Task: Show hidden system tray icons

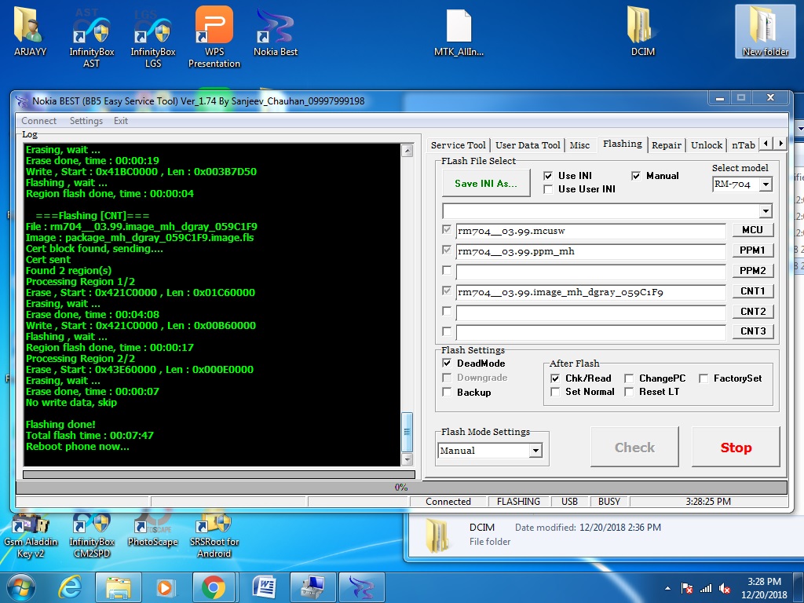Action: pos(667,588)
